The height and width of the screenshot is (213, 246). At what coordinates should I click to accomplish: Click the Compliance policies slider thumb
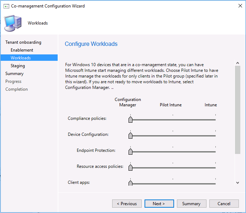point(130,119)
